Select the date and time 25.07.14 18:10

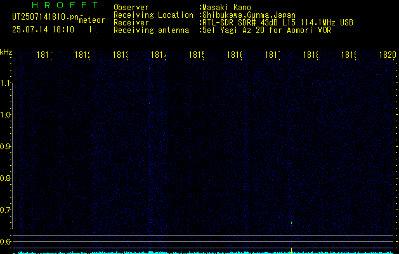coord(43,30)
